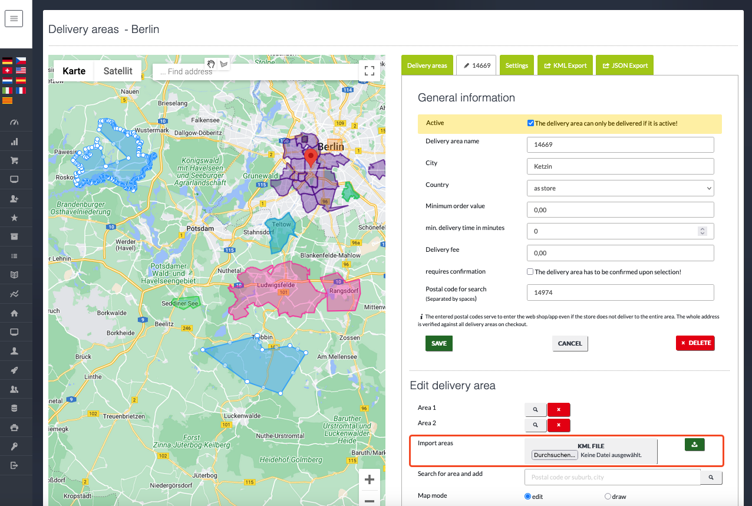Open the hamburger menu at top left
The image size is (752, 506).
[x=14, y=19]
